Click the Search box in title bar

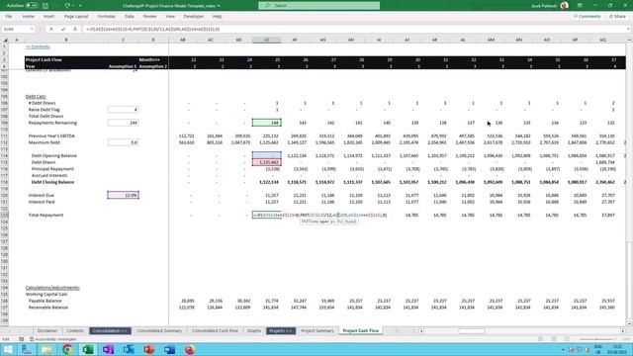tap(318, 6)
